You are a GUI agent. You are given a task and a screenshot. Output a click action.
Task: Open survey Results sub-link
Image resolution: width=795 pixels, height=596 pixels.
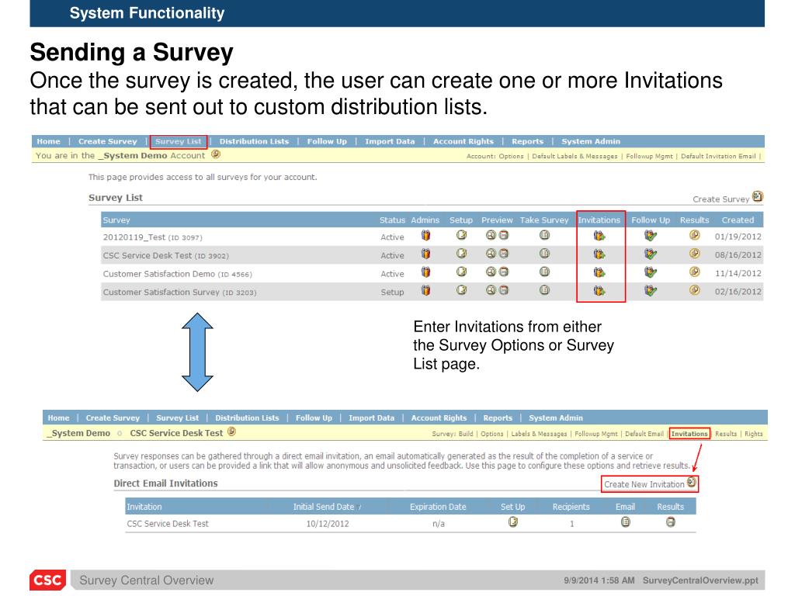726,434
